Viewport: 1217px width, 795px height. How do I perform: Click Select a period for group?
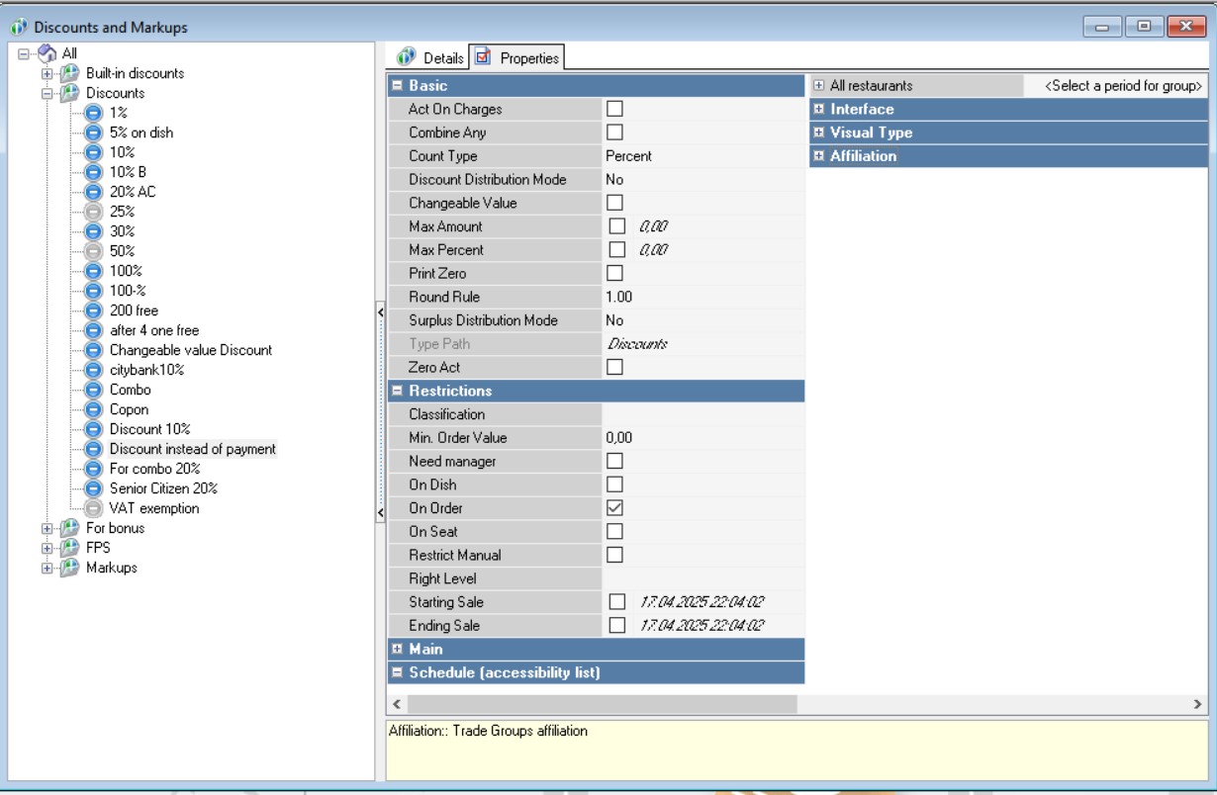(x=1123, y=86)
